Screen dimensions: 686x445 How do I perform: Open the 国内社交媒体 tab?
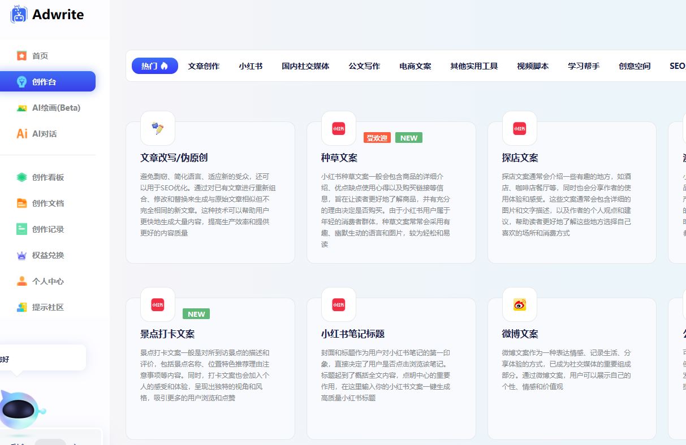point(305,66)
